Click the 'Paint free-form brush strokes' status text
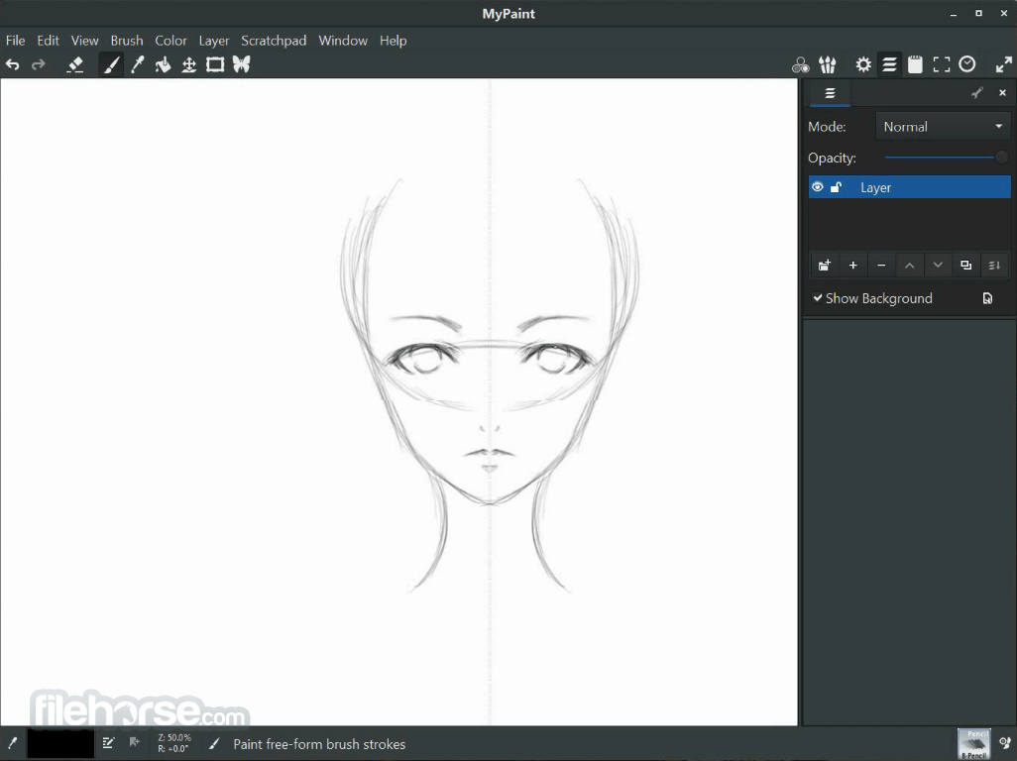The image size is (1017, 761). click(319, 744)
